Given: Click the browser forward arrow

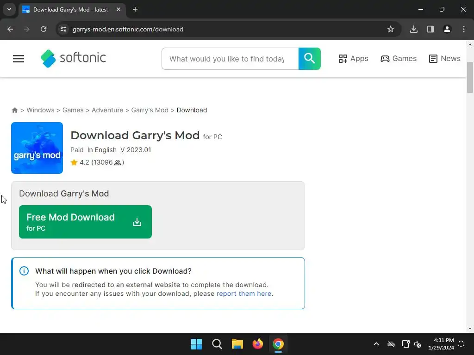Looking at the screenshot, I should 27,29.
